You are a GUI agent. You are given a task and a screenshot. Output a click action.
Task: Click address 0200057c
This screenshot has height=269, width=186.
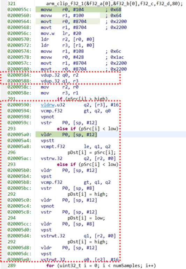[19, 63]
